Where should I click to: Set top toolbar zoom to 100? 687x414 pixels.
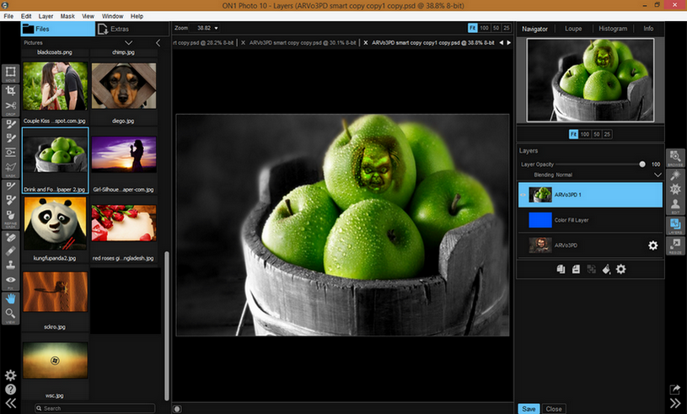tap(484, 28)
